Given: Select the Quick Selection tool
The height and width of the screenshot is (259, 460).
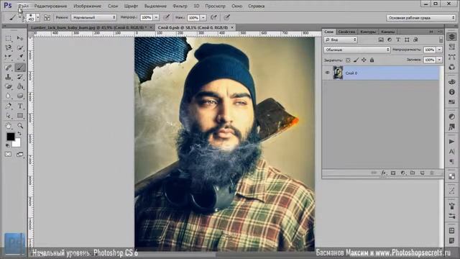Looking at the screenshot, I should tap(20, 47).
